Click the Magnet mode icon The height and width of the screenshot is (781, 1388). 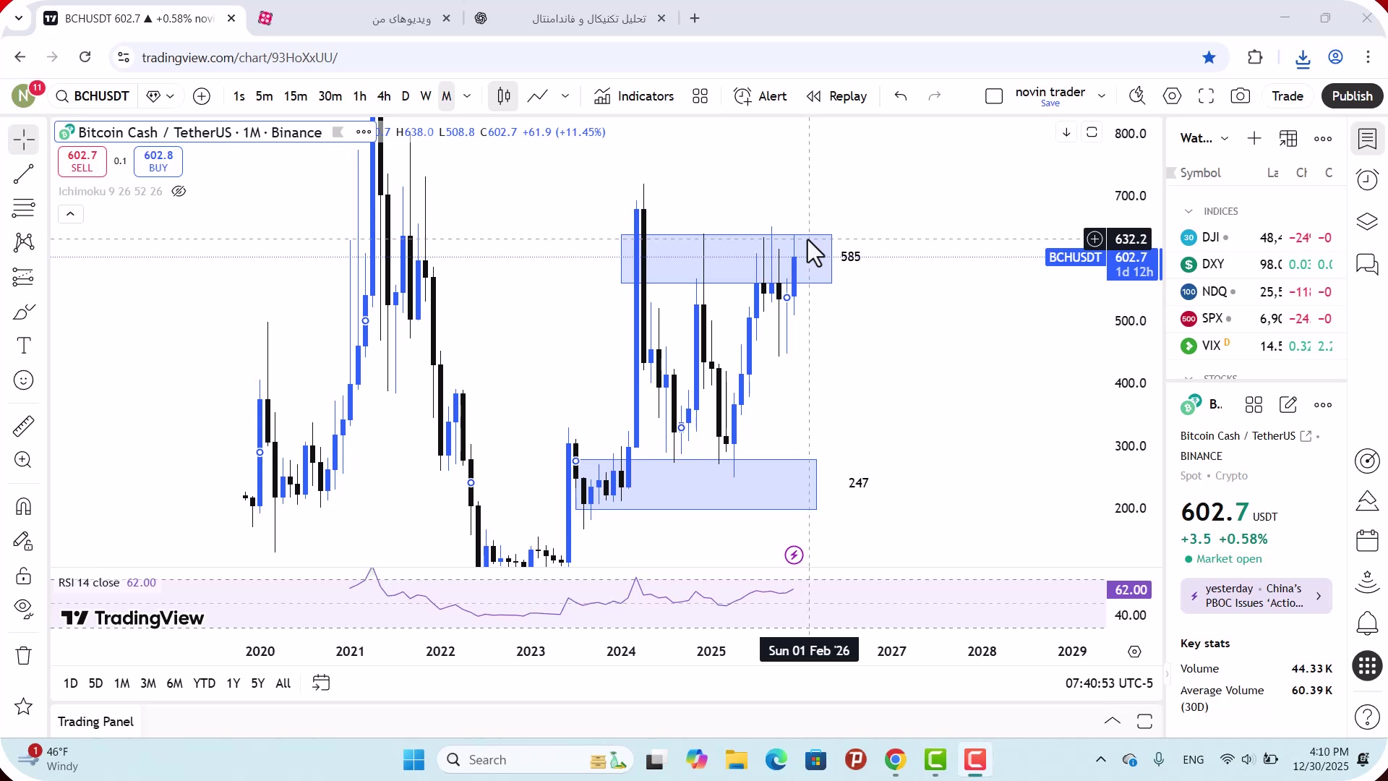pyautogui.click(x=23, y=506)
